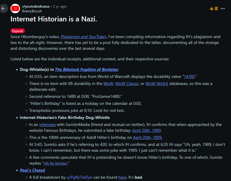Follow the April 20th, 1989 link
Image resolution: width=231 pixels, height=181 pixels.
(x=146, y=131)
